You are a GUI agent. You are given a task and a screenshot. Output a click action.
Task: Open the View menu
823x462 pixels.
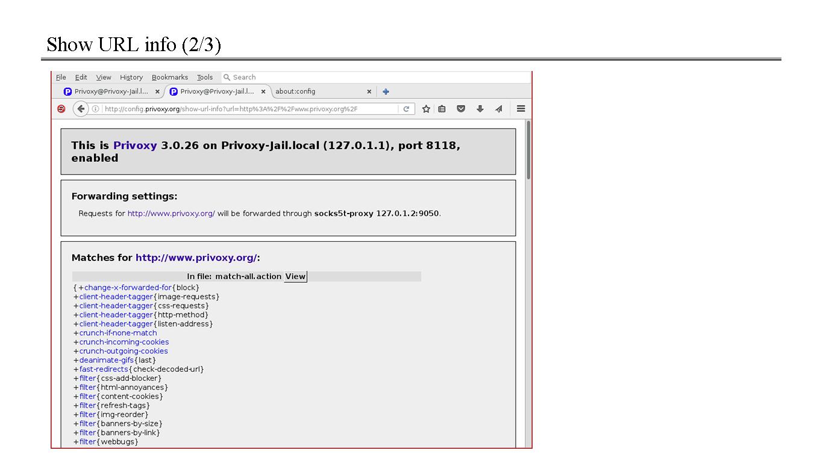point(104,77)
